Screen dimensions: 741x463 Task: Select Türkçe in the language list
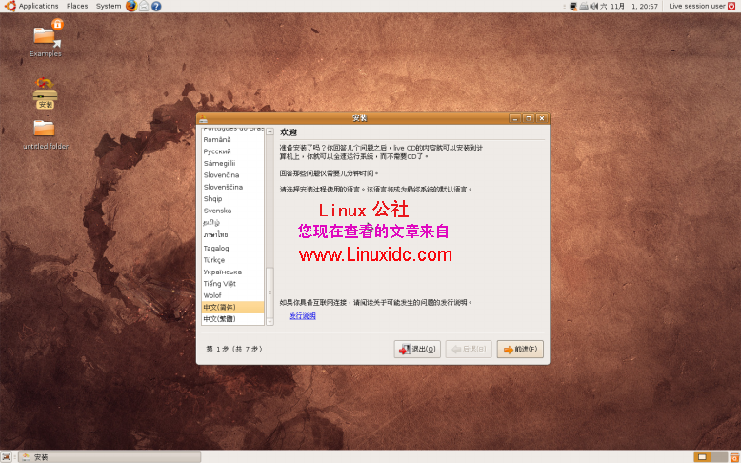click(x=232, y=260)
